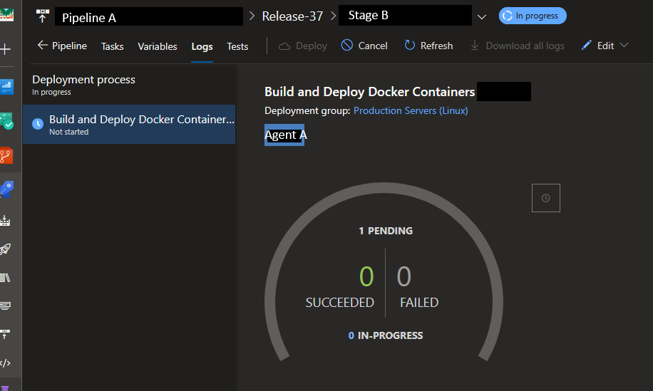Screen dimensions: 653x391
Task: Open the stage selector dropdown next to Stage B
Action: coord(482,17)
